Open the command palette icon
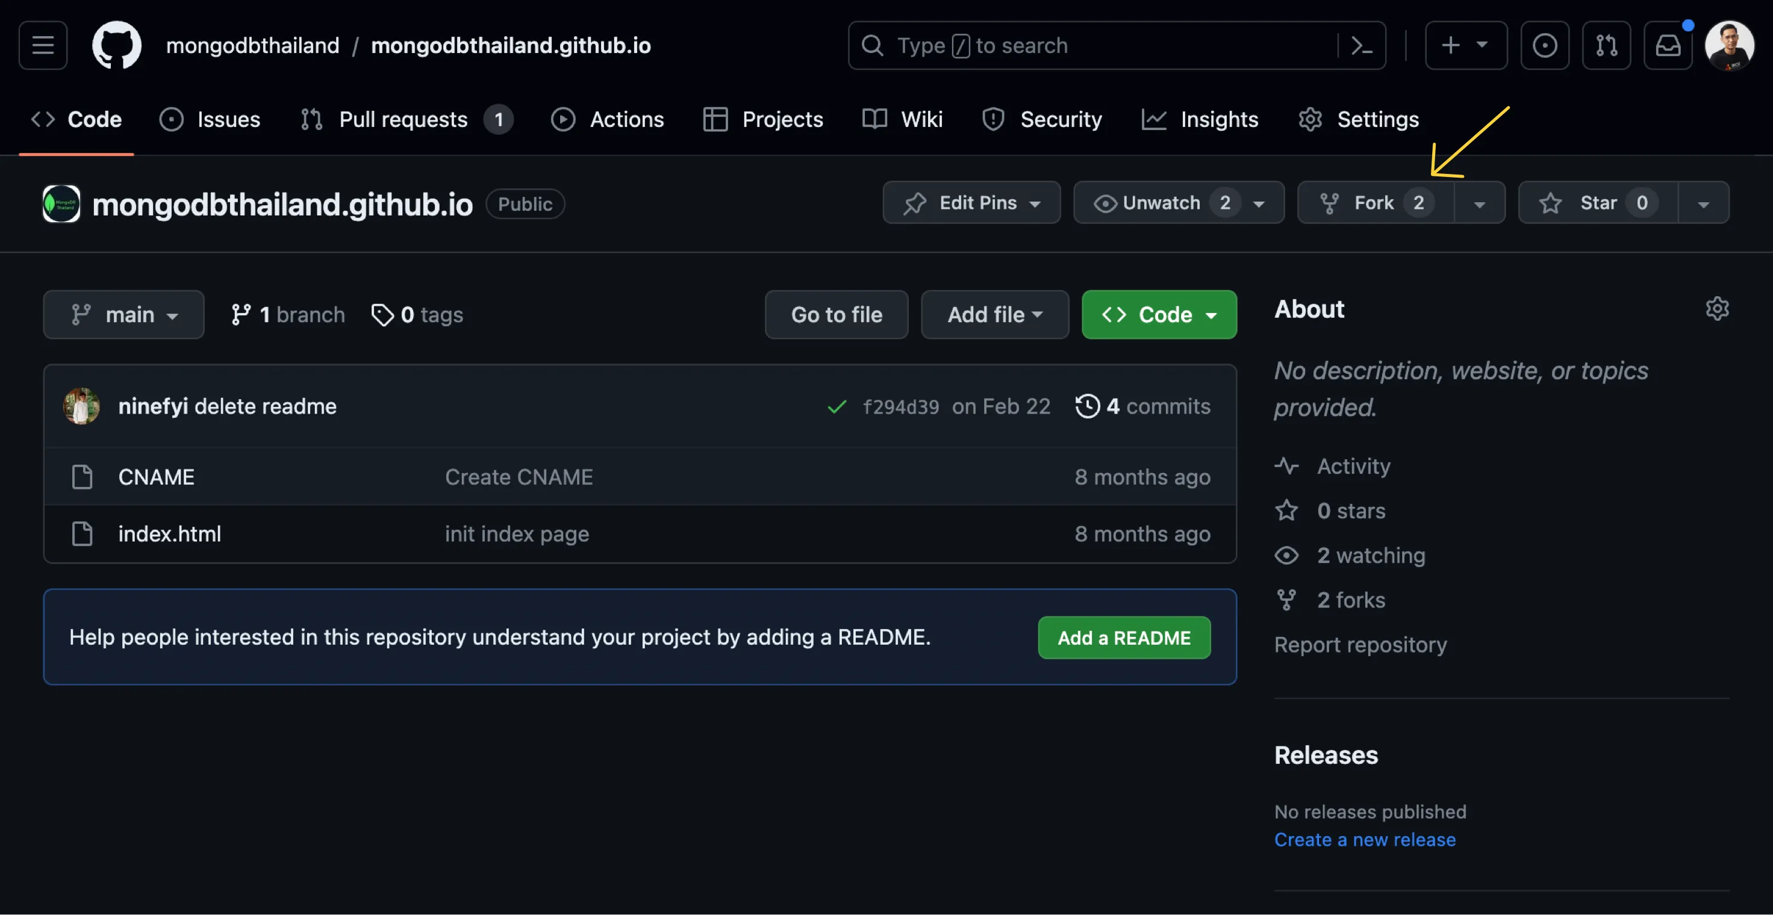Viewport: 1773px width, 915px height. (x=1362, y=45)
